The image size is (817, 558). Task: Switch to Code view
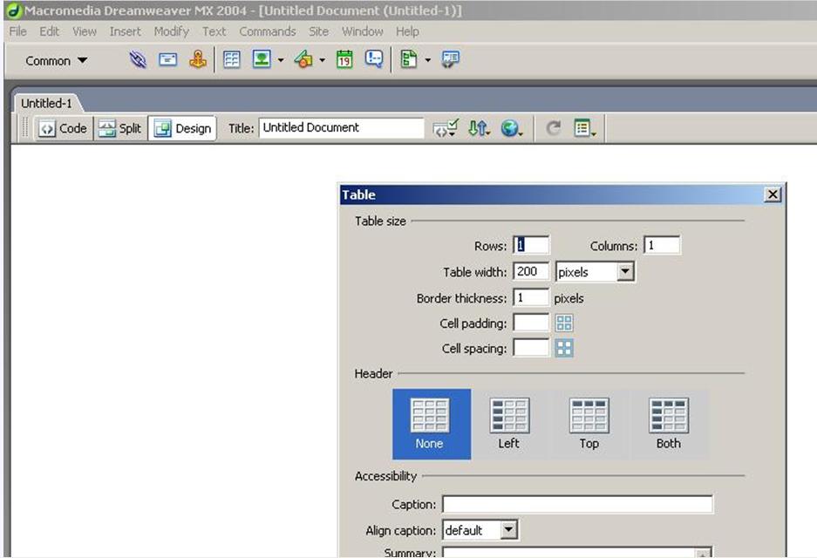(x=63, y=128)
